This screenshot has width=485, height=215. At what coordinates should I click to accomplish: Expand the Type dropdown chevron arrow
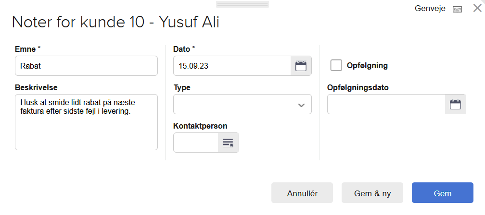[301, 105]
